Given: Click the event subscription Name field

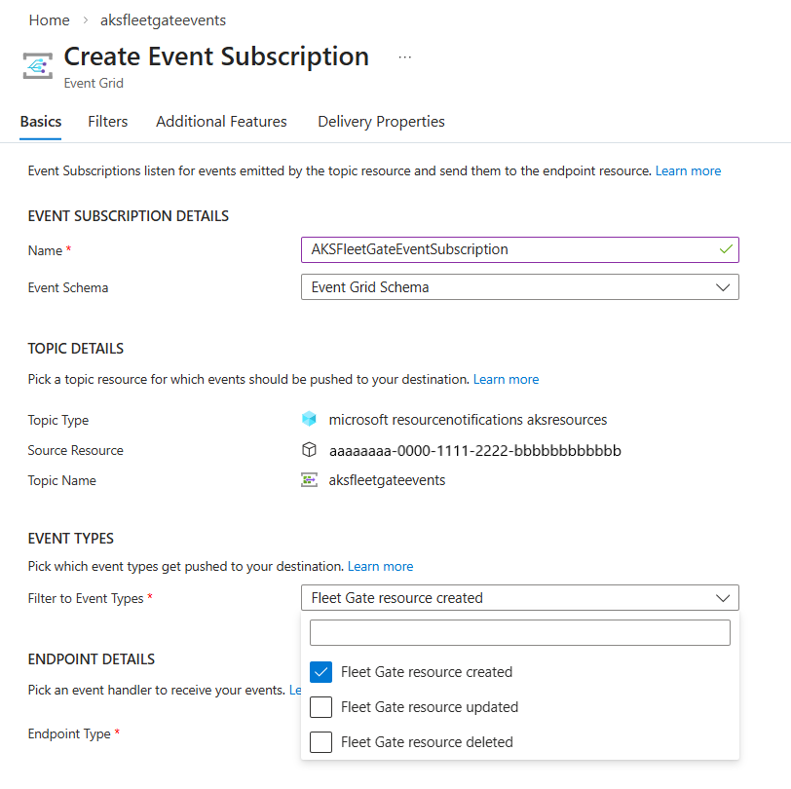Looking at the screenshot, I should point(510,249).
